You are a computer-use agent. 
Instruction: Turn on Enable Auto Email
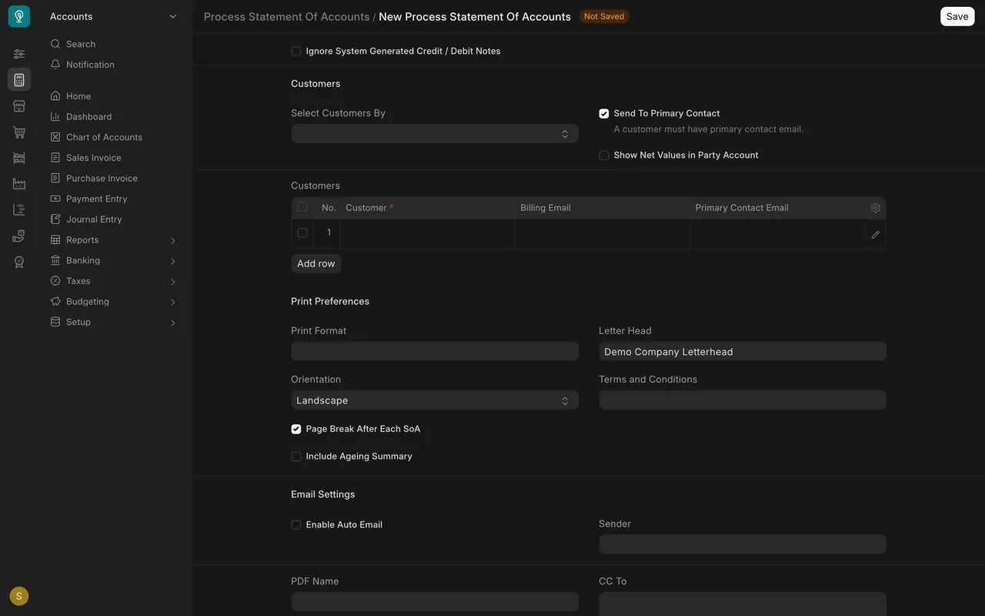point(296,525)
